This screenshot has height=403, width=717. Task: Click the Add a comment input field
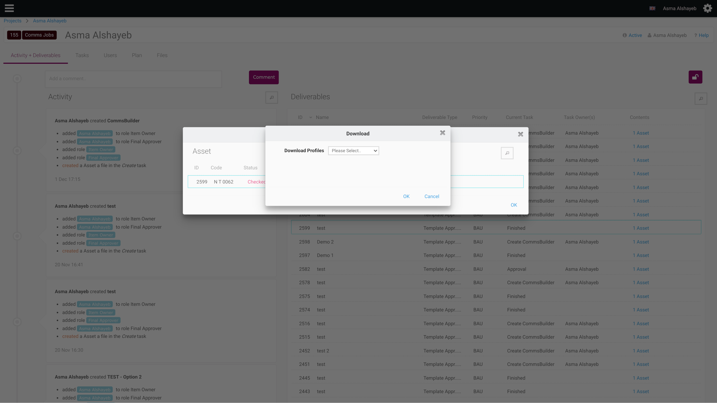coord(133,78)
